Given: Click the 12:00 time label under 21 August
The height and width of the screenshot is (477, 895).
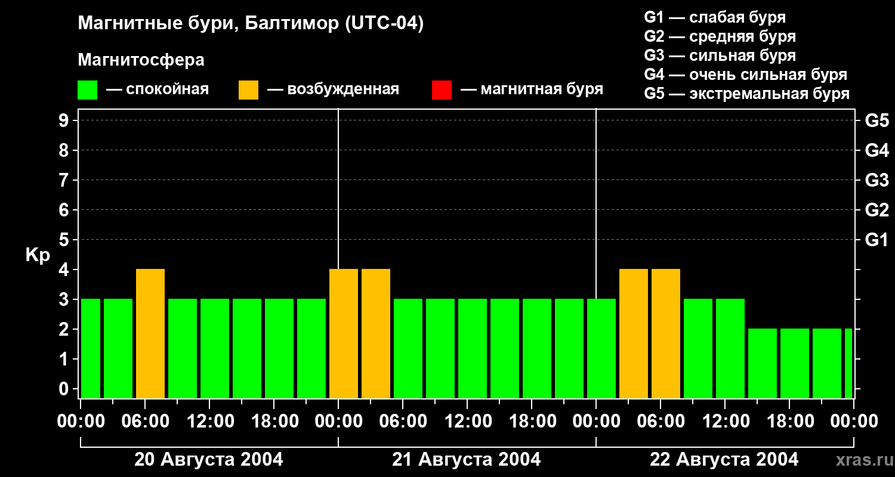Looking at the screenshot, I should pyautogui.click(x=467, y=422).
